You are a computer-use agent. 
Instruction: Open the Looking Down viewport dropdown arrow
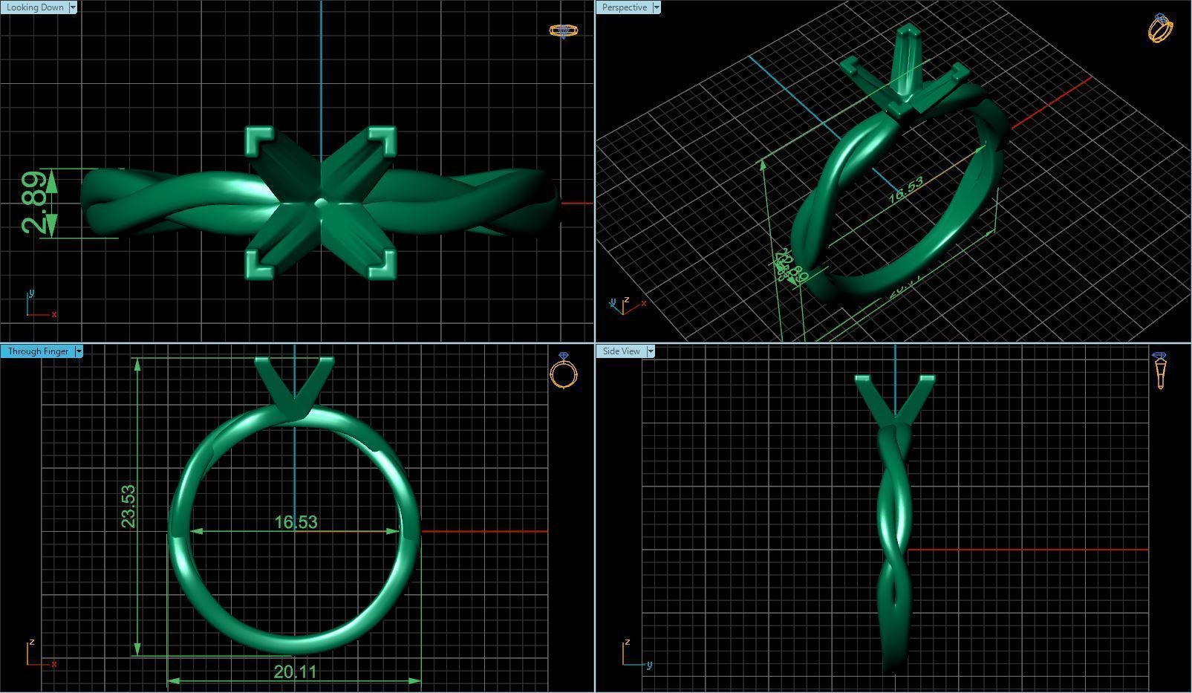click(73, 7)
